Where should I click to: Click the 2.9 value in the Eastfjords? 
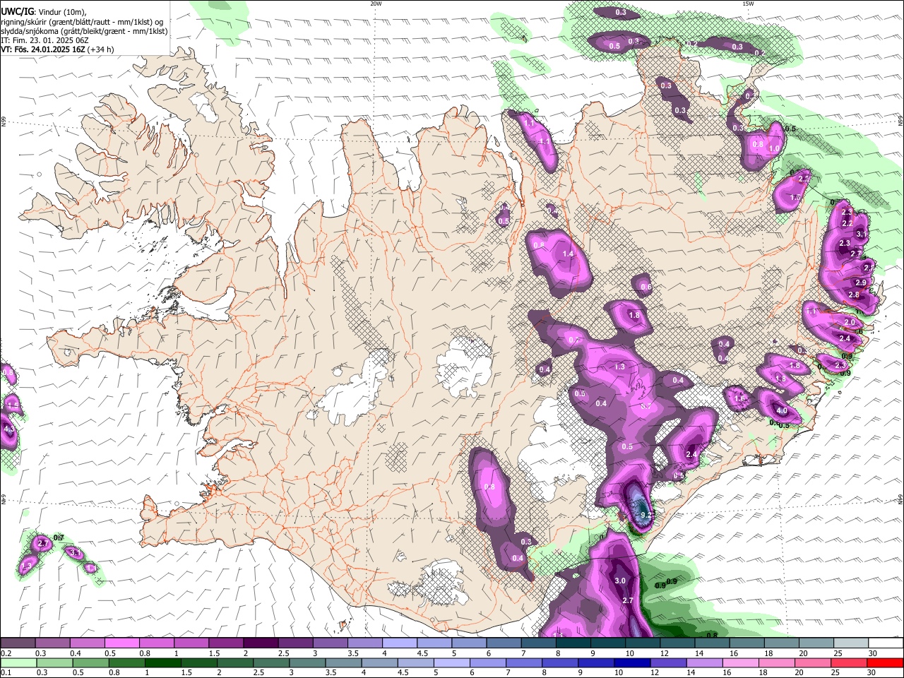tap(860, 282)
